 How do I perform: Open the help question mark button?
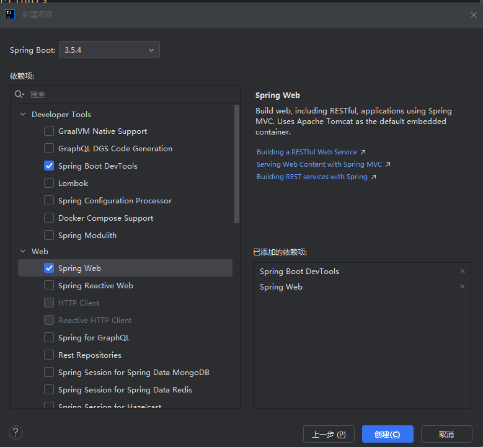click(16, 433)
